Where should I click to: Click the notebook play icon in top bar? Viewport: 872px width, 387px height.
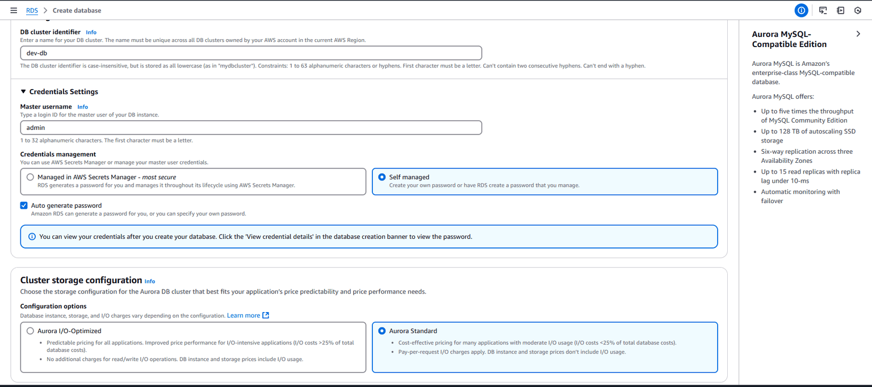click(x=840, y=10)
